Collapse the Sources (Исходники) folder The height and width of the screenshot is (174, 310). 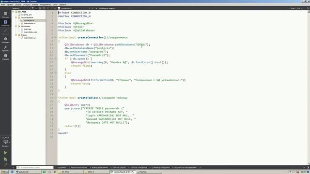[16, 26]
